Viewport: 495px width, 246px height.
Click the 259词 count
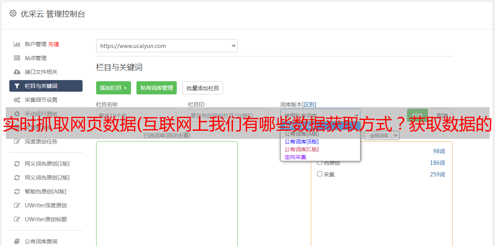coord(437,174)
